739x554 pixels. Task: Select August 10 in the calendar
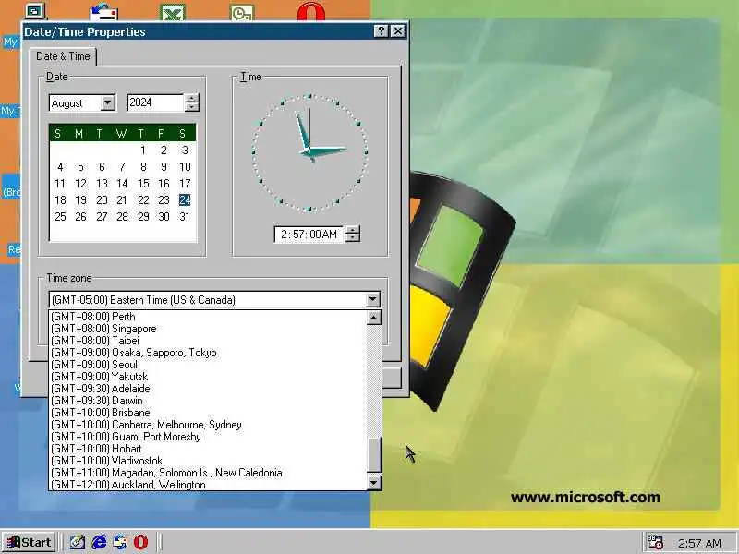pos(185,167)
